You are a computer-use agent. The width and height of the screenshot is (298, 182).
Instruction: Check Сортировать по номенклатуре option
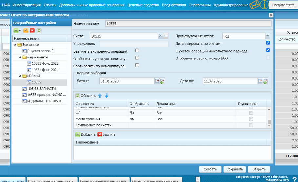[x=137, y=65]
